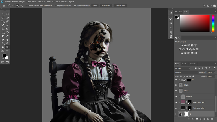Select the Type tool
The height and width of the screenshot is (122, 217).
coord(7,40)
